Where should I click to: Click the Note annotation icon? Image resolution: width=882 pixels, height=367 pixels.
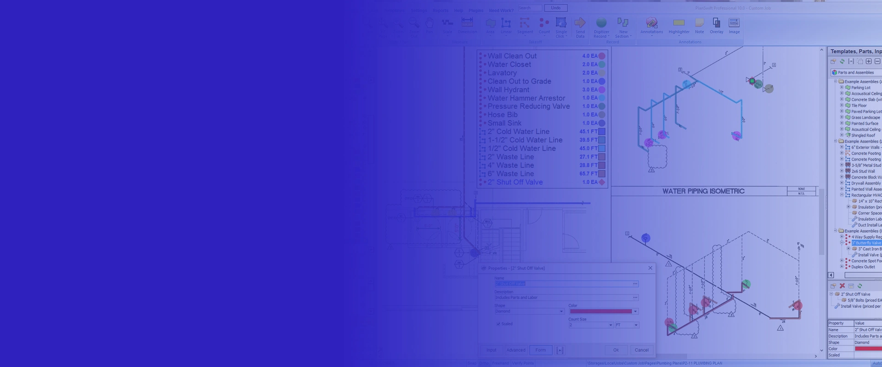(699, 25)
